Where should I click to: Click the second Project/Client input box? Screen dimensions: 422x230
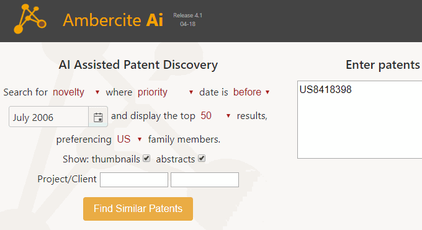click(205, 180)
